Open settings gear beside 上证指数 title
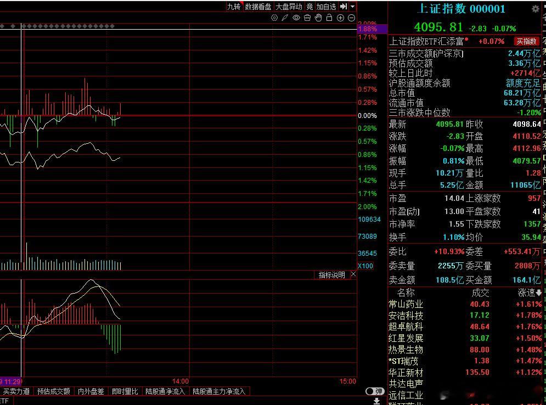The width and height of the screenshot is (546, 405). click(x=536, y=9)
